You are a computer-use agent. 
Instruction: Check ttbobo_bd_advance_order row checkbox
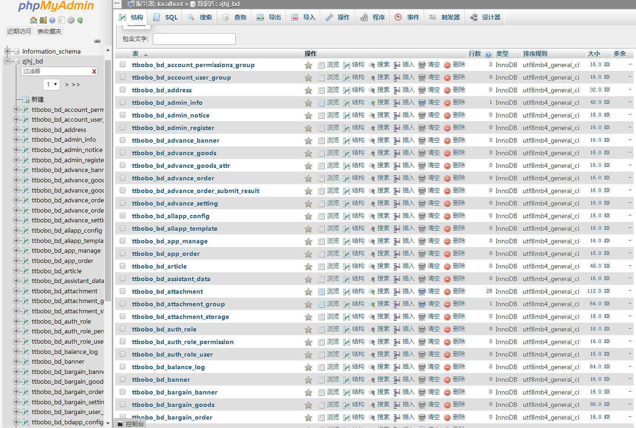(x=123, y=178)
